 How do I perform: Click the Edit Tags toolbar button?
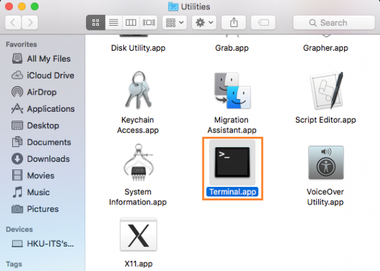pos(263,22)
